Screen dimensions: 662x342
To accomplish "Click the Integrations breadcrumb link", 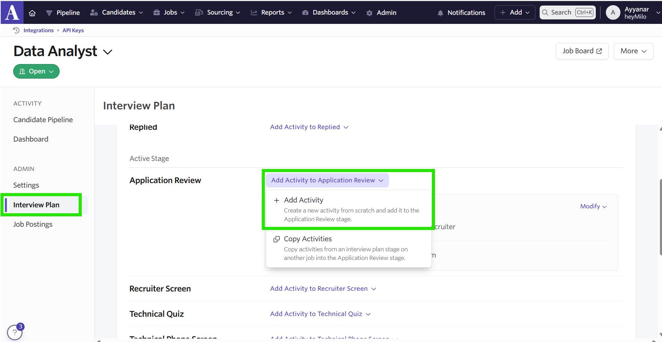I will 38,30.
